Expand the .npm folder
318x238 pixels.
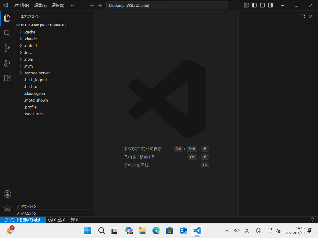[x=54, y=59]
